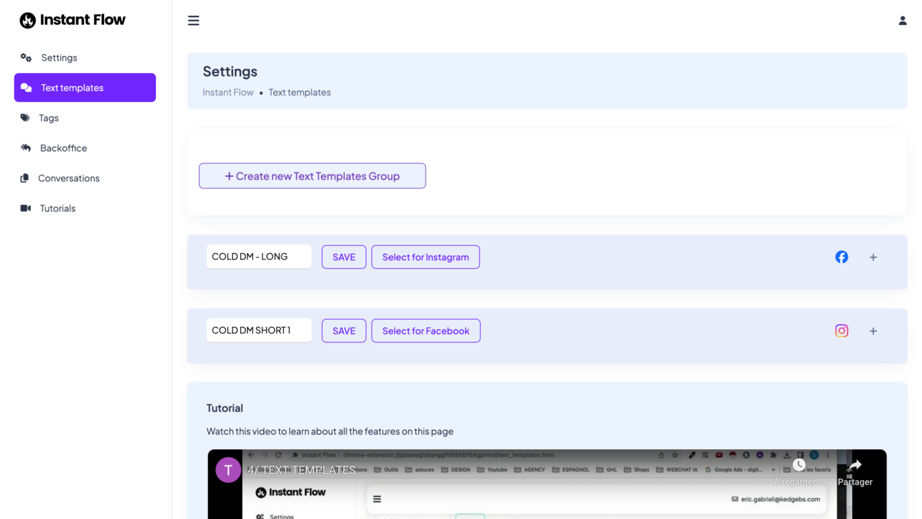Save the COLD DM - LONG group

pos(344,257)
